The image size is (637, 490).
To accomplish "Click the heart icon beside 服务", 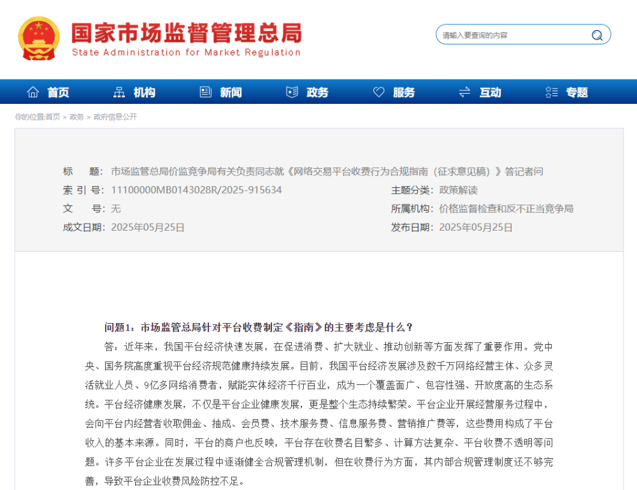I will coord(378,92).
